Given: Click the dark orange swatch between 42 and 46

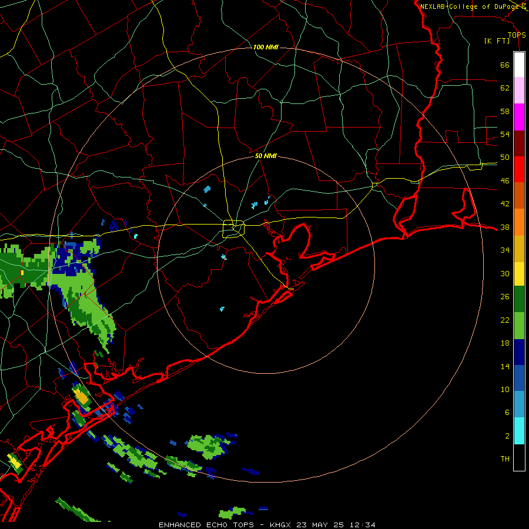Looking at the screenshot, I should tap(519, 196).
